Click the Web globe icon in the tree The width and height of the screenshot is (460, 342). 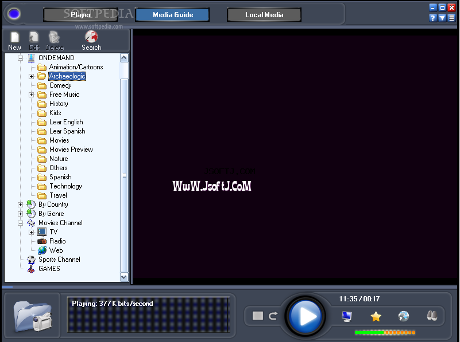42,250
